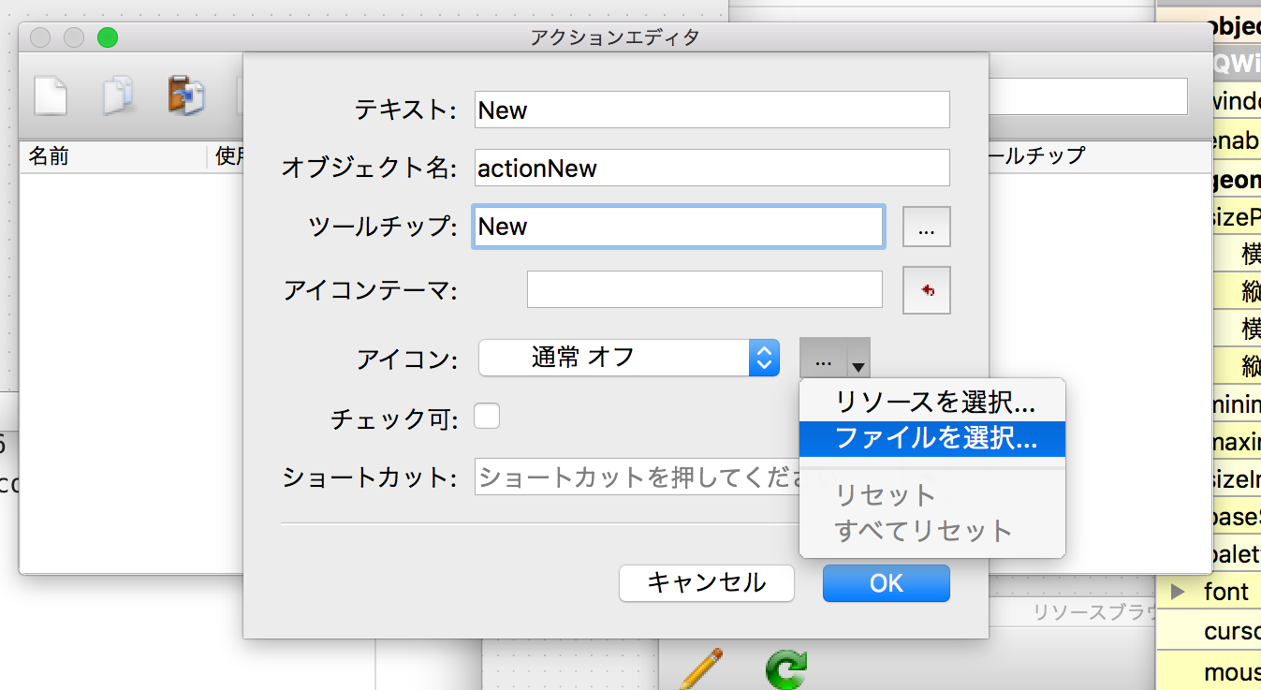Open the 通常 オフ icon state combo box

[629, 358]
